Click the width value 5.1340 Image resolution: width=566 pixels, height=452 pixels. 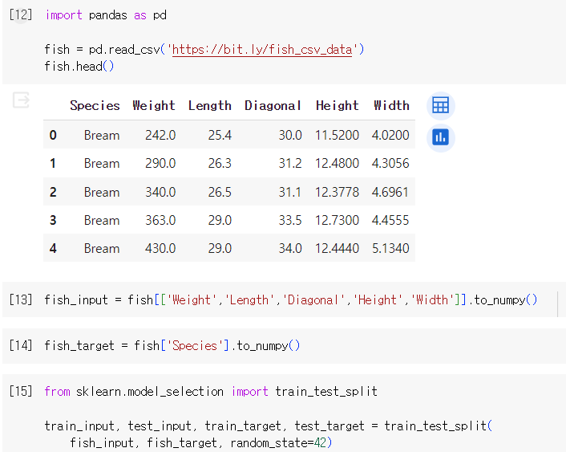tap(390, 248)
